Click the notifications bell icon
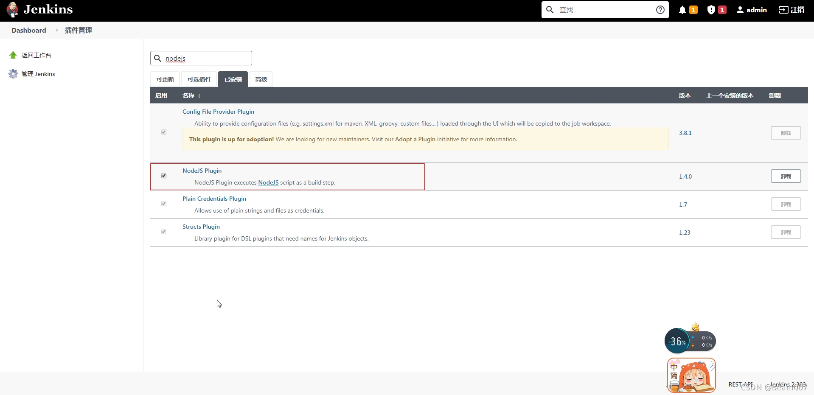The width and height of the screenshot is (814, 395). click(x=682, y=10)
